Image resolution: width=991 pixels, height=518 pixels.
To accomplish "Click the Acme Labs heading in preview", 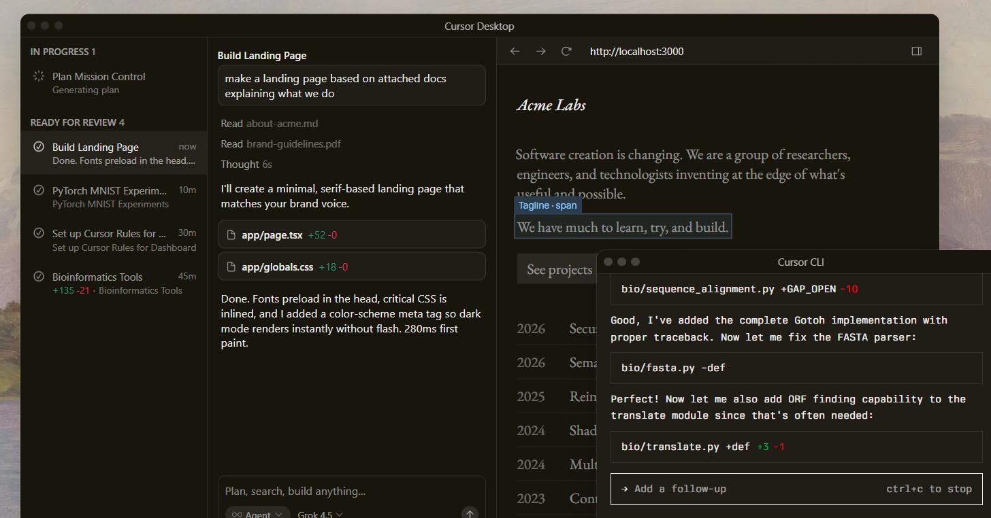I will pyautogui.click(x=551, y=105).
